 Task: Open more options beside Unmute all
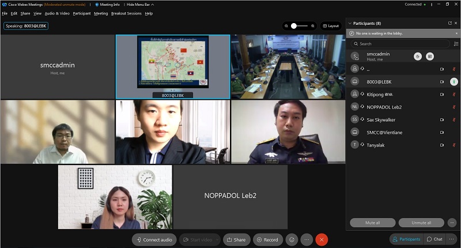click(452, 223)
